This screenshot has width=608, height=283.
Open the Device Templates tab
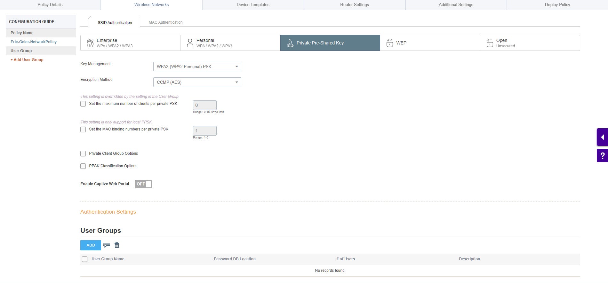tap(253, 5)
